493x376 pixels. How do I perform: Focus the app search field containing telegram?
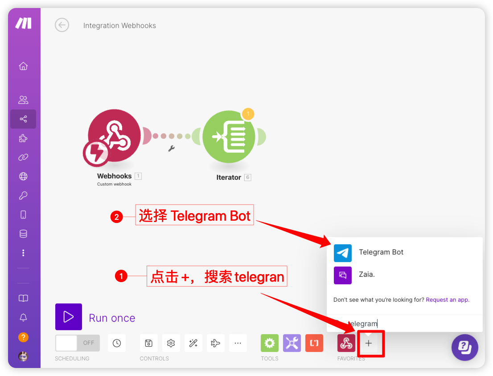[405, 323]
